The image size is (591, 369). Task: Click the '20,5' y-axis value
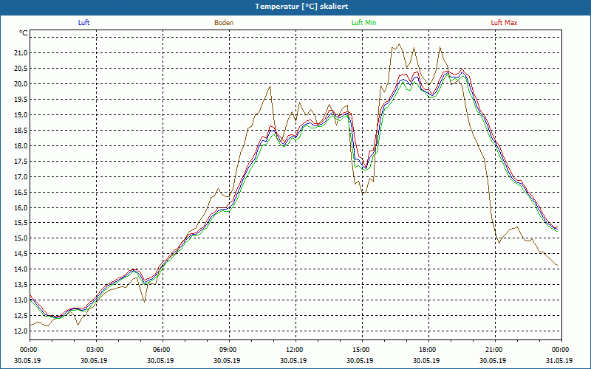pyautogui.click(x=21, y=68)
